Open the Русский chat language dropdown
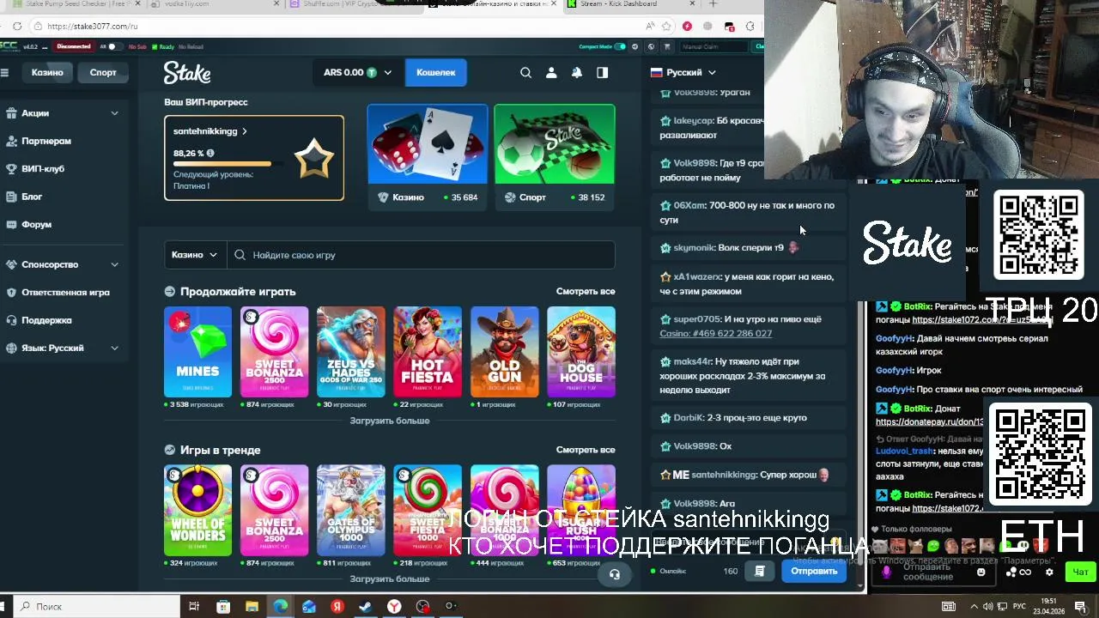The height and width of the screenshot is (618, 1099). tap(683, 73)
